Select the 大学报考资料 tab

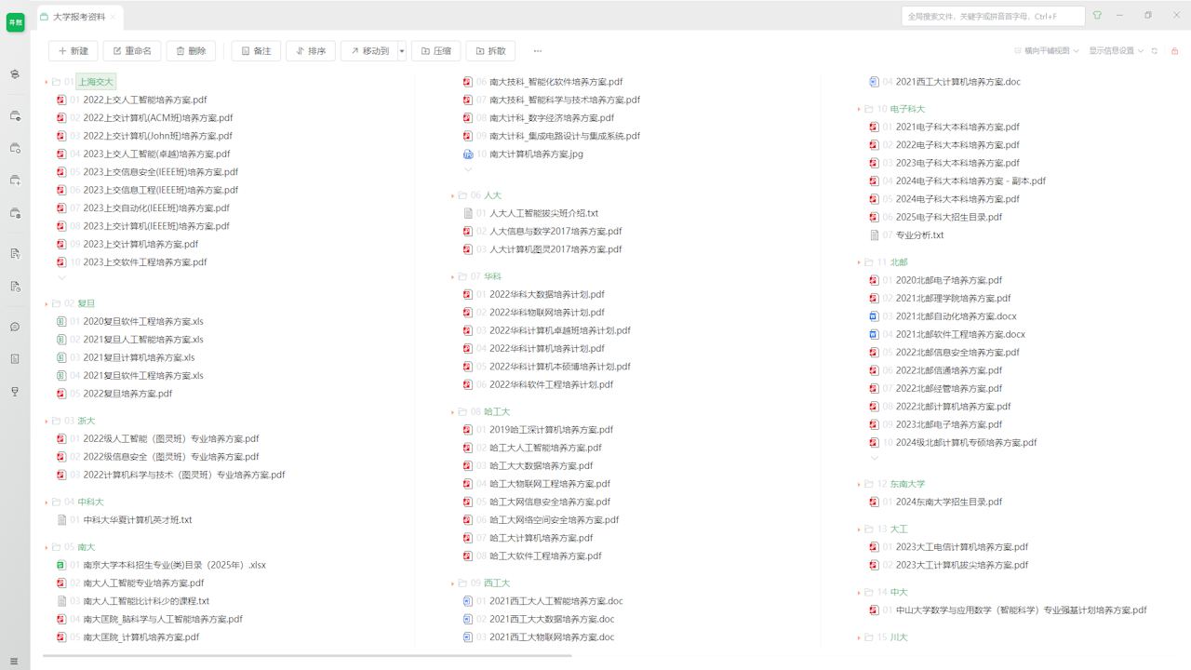point(78,17)
